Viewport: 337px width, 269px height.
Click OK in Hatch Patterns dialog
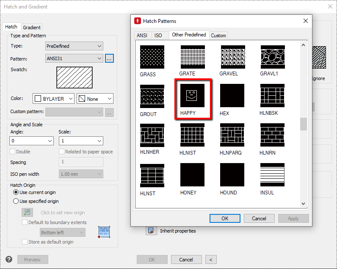coord(225,219)
